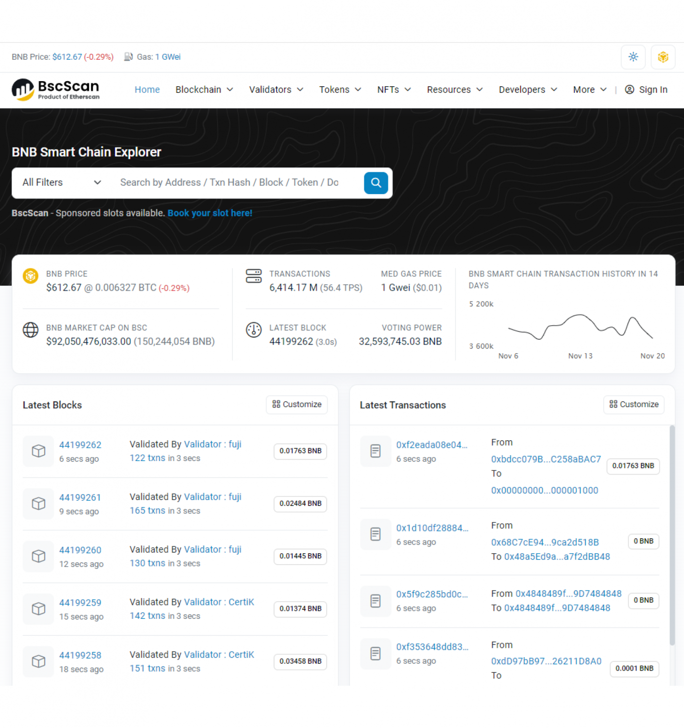Open address 0x68C7cE94...9ca2d518B
Image resolution: width=684 pixels, height=728 pixels.
(545, 542)
